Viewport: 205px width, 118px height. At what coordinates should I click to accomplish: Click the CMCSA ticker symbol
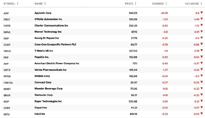(8, 83)
